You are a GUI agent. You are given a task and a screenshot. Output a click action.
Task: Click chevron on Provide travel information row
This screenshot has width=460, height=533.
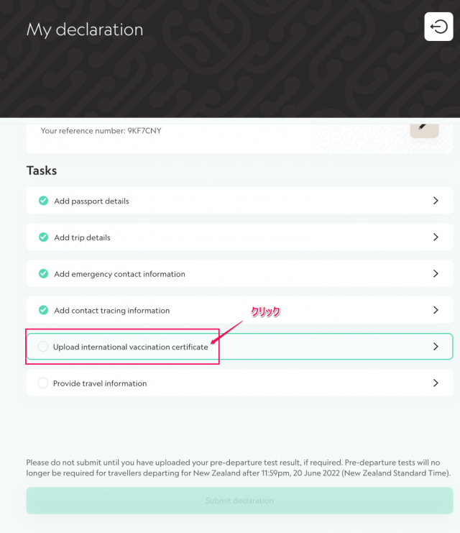coord(436,383)
